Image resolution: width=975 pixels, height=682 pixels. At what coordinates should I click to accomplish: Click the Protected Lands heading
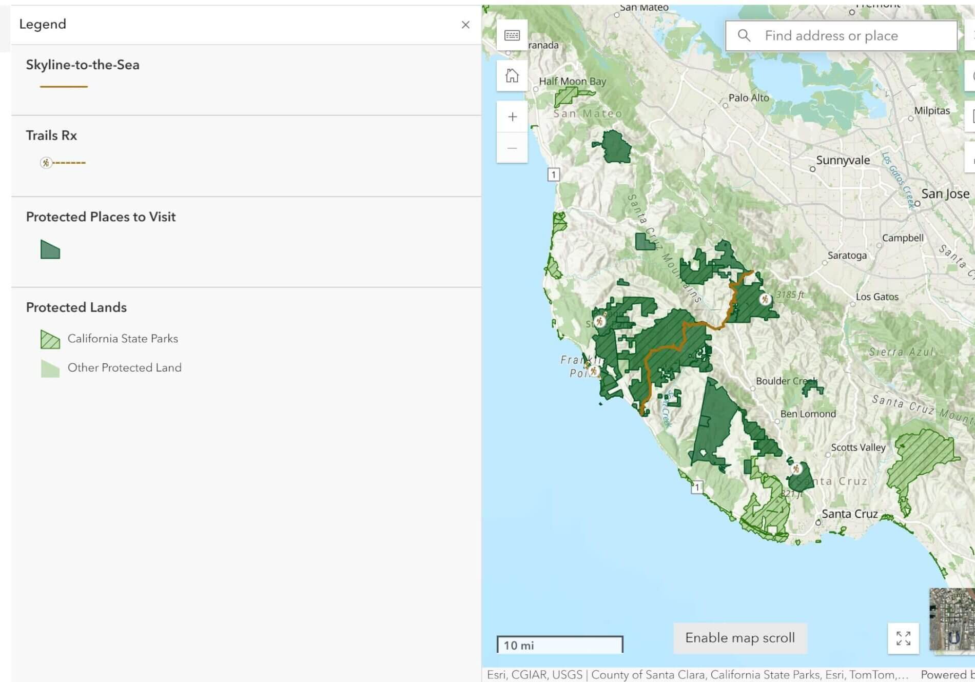click(76, 307)
